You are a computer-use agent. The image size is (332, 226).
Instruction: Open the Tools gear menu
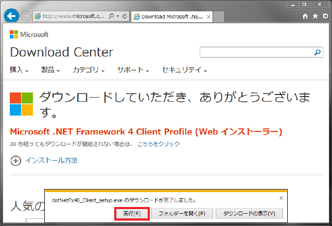325,16
